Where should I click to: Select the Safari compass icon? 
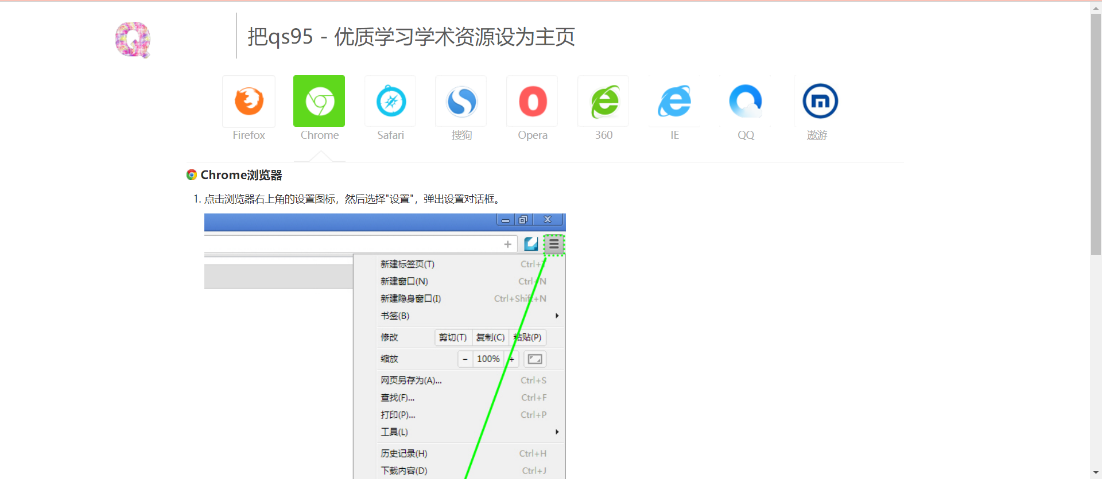[x=390, y=101]
